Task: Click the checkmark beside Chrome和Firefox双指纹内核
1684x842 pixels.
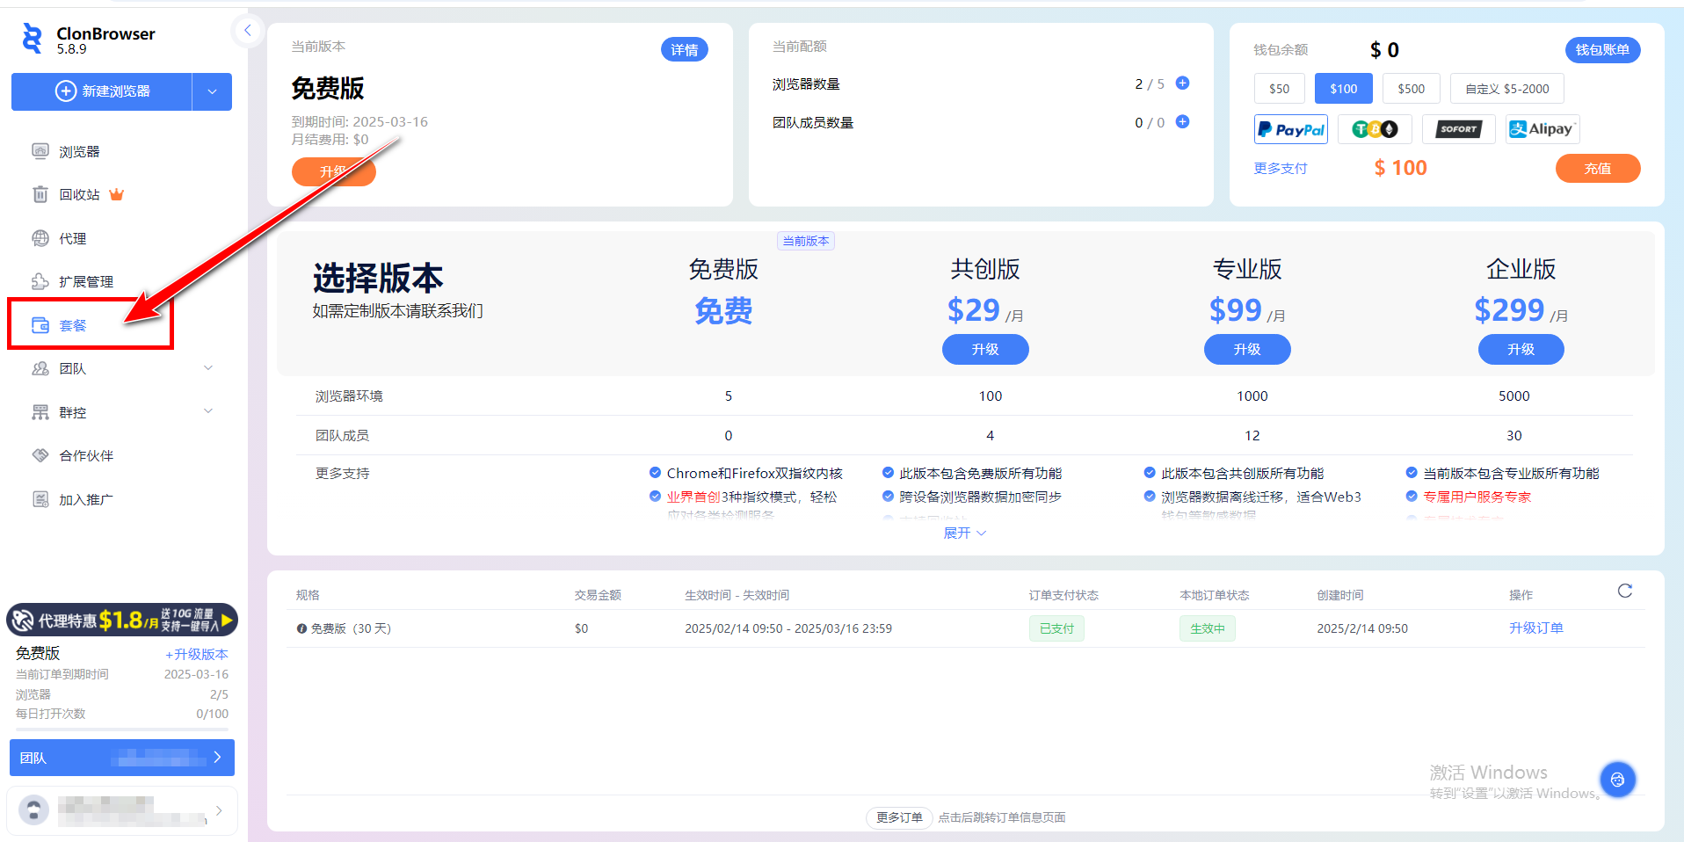Action: tap(655, 473)
